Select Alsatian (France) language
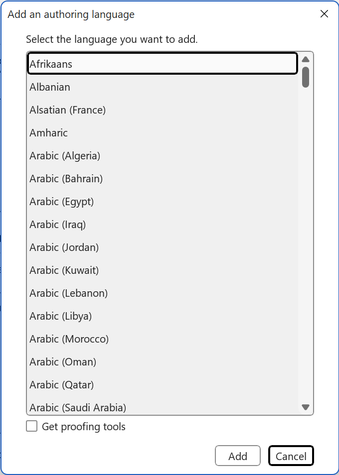 (163, 110)
